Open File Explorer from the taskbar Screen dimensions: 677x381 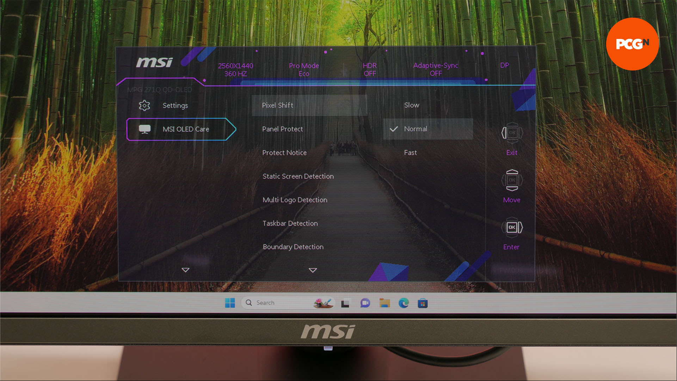click(384, 303)
